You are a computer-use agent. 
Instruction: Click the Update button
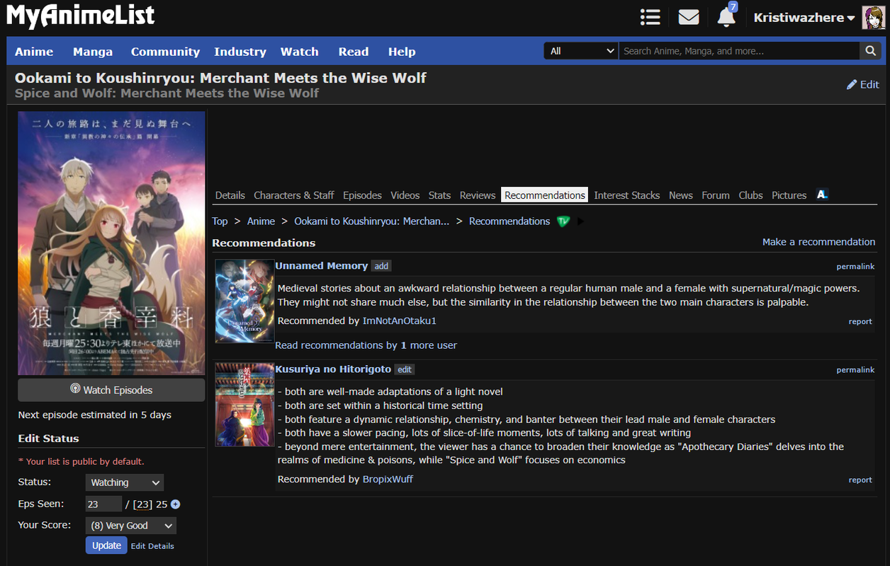coord(106,545)
